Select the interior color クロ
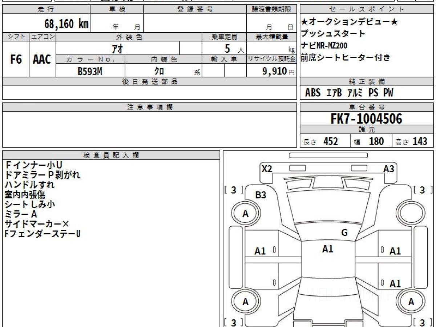This screenshot has height=327, width=436. [x=159, y=71]
